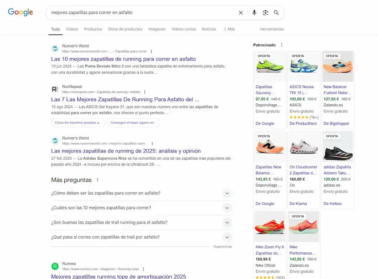The width and height of the screenshot is (378, 279).
Task: Open 'Nike Zoom Fly 6 Zapatillas de...' title
Action: click(270, 250)
